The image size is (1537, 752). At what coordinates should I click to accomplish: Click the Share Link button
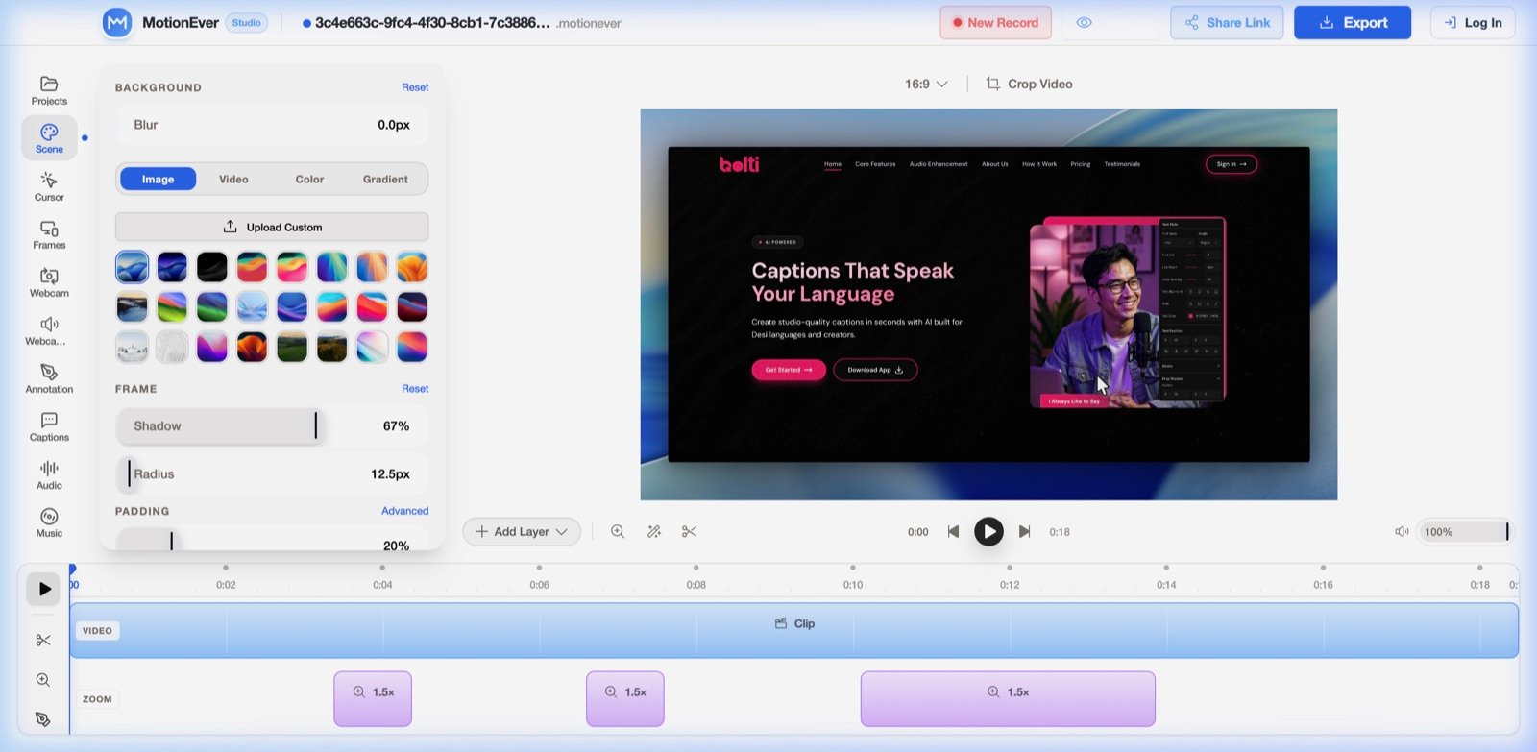(1227, 22)
